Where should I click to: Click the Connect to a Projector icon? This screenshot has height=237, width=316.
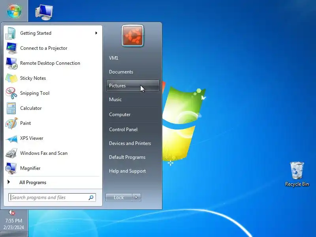[x=11, y=48]
